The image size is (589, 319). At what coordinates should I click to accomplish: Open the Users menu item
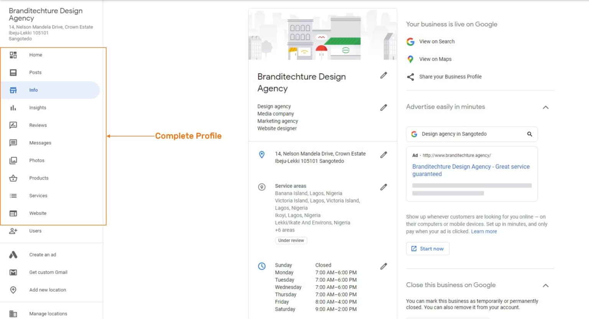tap(50, 231)
